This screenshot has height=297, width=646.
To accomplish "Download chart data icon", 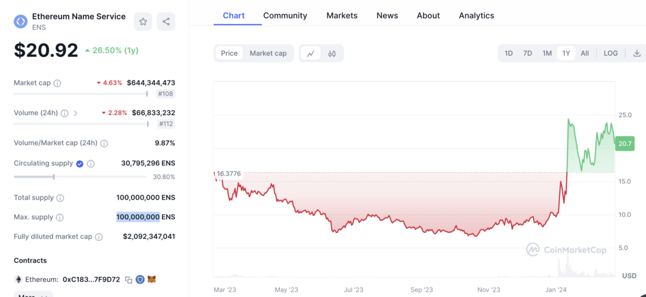I will point(636,53).
